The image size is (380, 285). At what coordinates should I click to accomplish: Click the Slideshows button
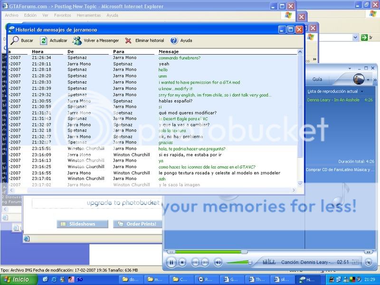pos(82,224)
